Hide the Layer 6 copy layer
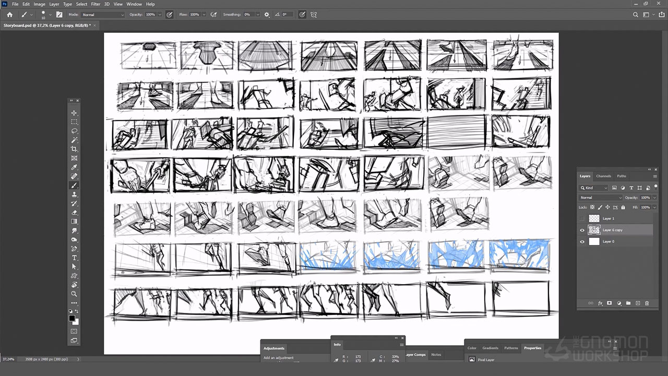The height and width of the screenshot is (376, 668). (x=582, y=230)
